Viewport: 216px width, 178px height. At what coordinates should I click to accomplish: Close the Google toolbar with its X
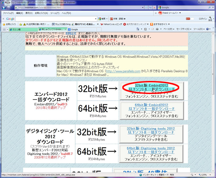tap(3, 19)
